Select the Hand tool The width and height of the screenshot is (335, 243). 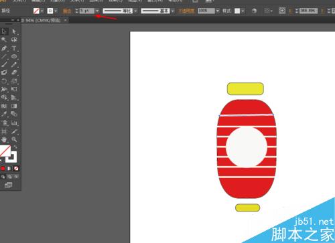point(4,140)
